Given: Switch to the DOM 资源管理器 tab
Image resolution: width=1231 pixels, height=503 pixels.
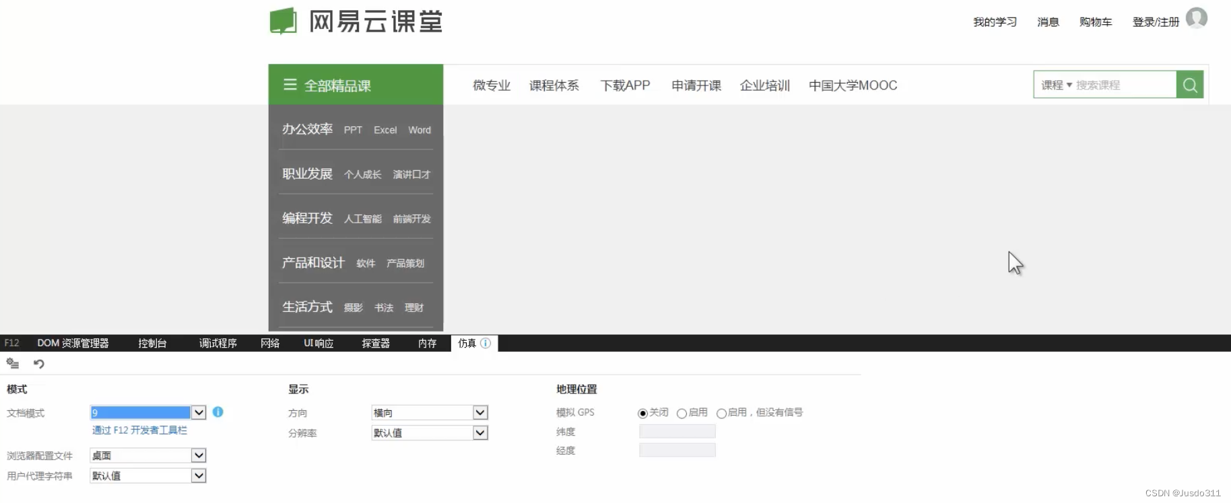Looking at the screenshot, I should coord(73,343).
